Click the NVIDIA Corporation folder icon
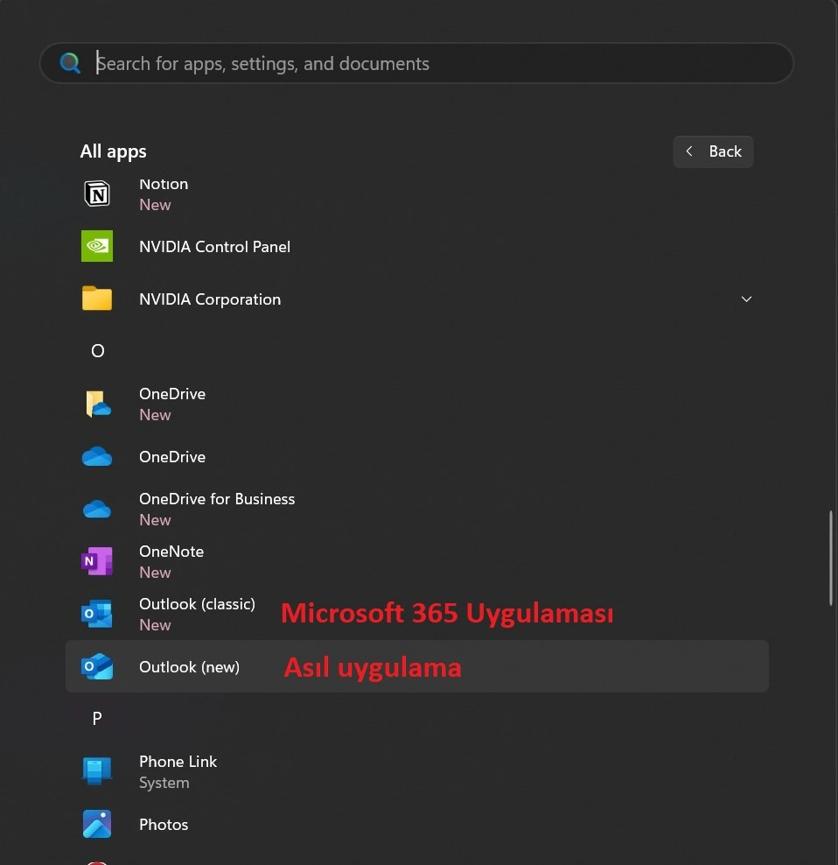This screenshot has width=838, height=865. [x=97, y=299]
